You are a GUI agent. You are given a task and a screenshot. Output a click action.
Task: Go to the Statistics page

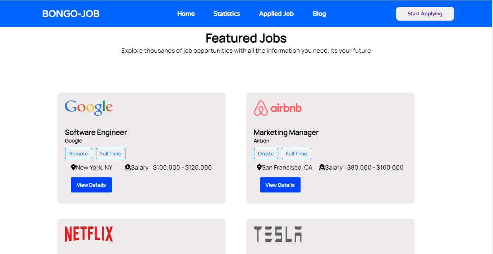[x=226, y=14]
